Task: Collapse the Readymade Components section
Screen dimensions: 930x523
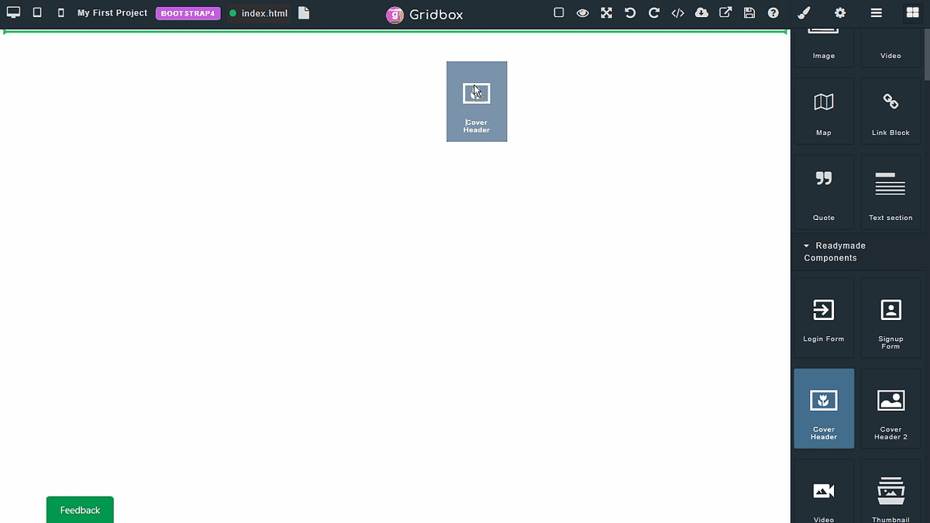Action: tap(808, 246)
